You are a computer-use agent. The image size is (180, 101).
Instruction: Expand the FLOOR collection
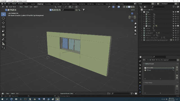pos(142,28)
